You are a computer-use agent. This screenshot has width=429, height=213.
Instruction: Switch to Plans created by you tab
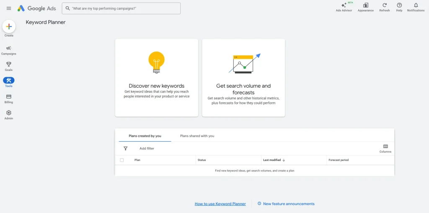coord(145,136)
